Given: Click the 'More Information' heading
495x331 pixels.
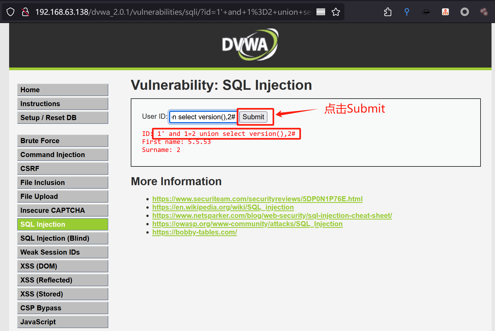Looking at the screenshot, I should pyautogui.click(x=176, y=181).
